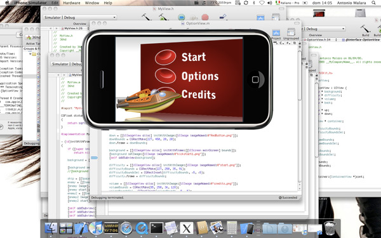Click the Succeeded build status in the OptionView.m window
381x238 pixels.
click(288, 197)
